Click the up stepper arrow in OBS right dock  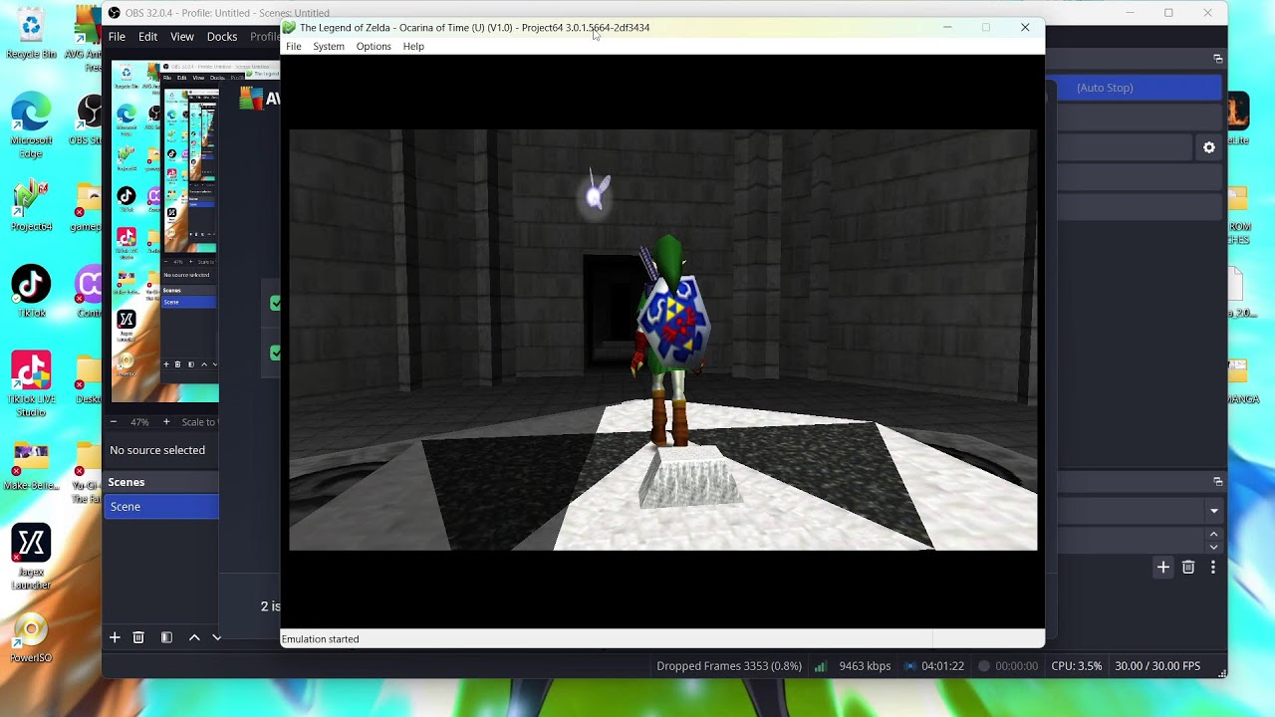1213,535
